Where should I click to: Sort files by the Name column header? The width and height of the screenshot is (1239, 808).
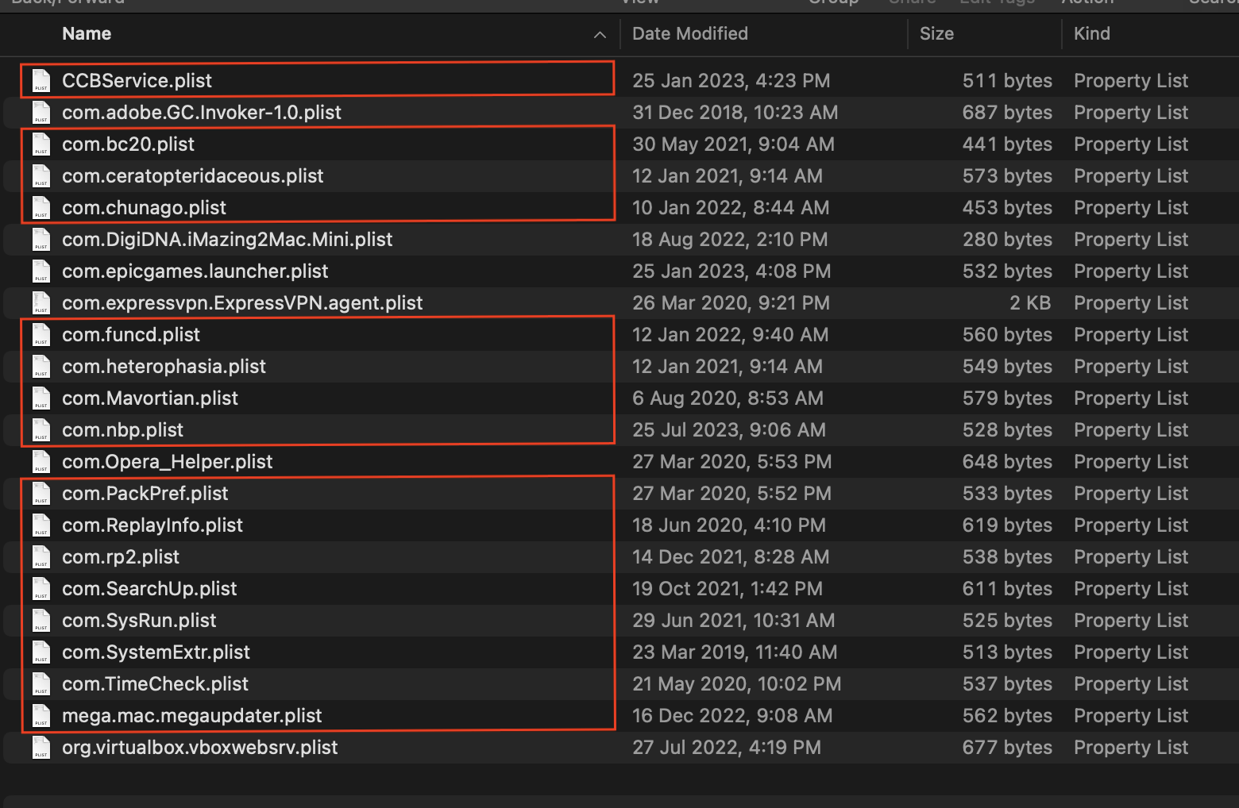click(x=87, y=33)
